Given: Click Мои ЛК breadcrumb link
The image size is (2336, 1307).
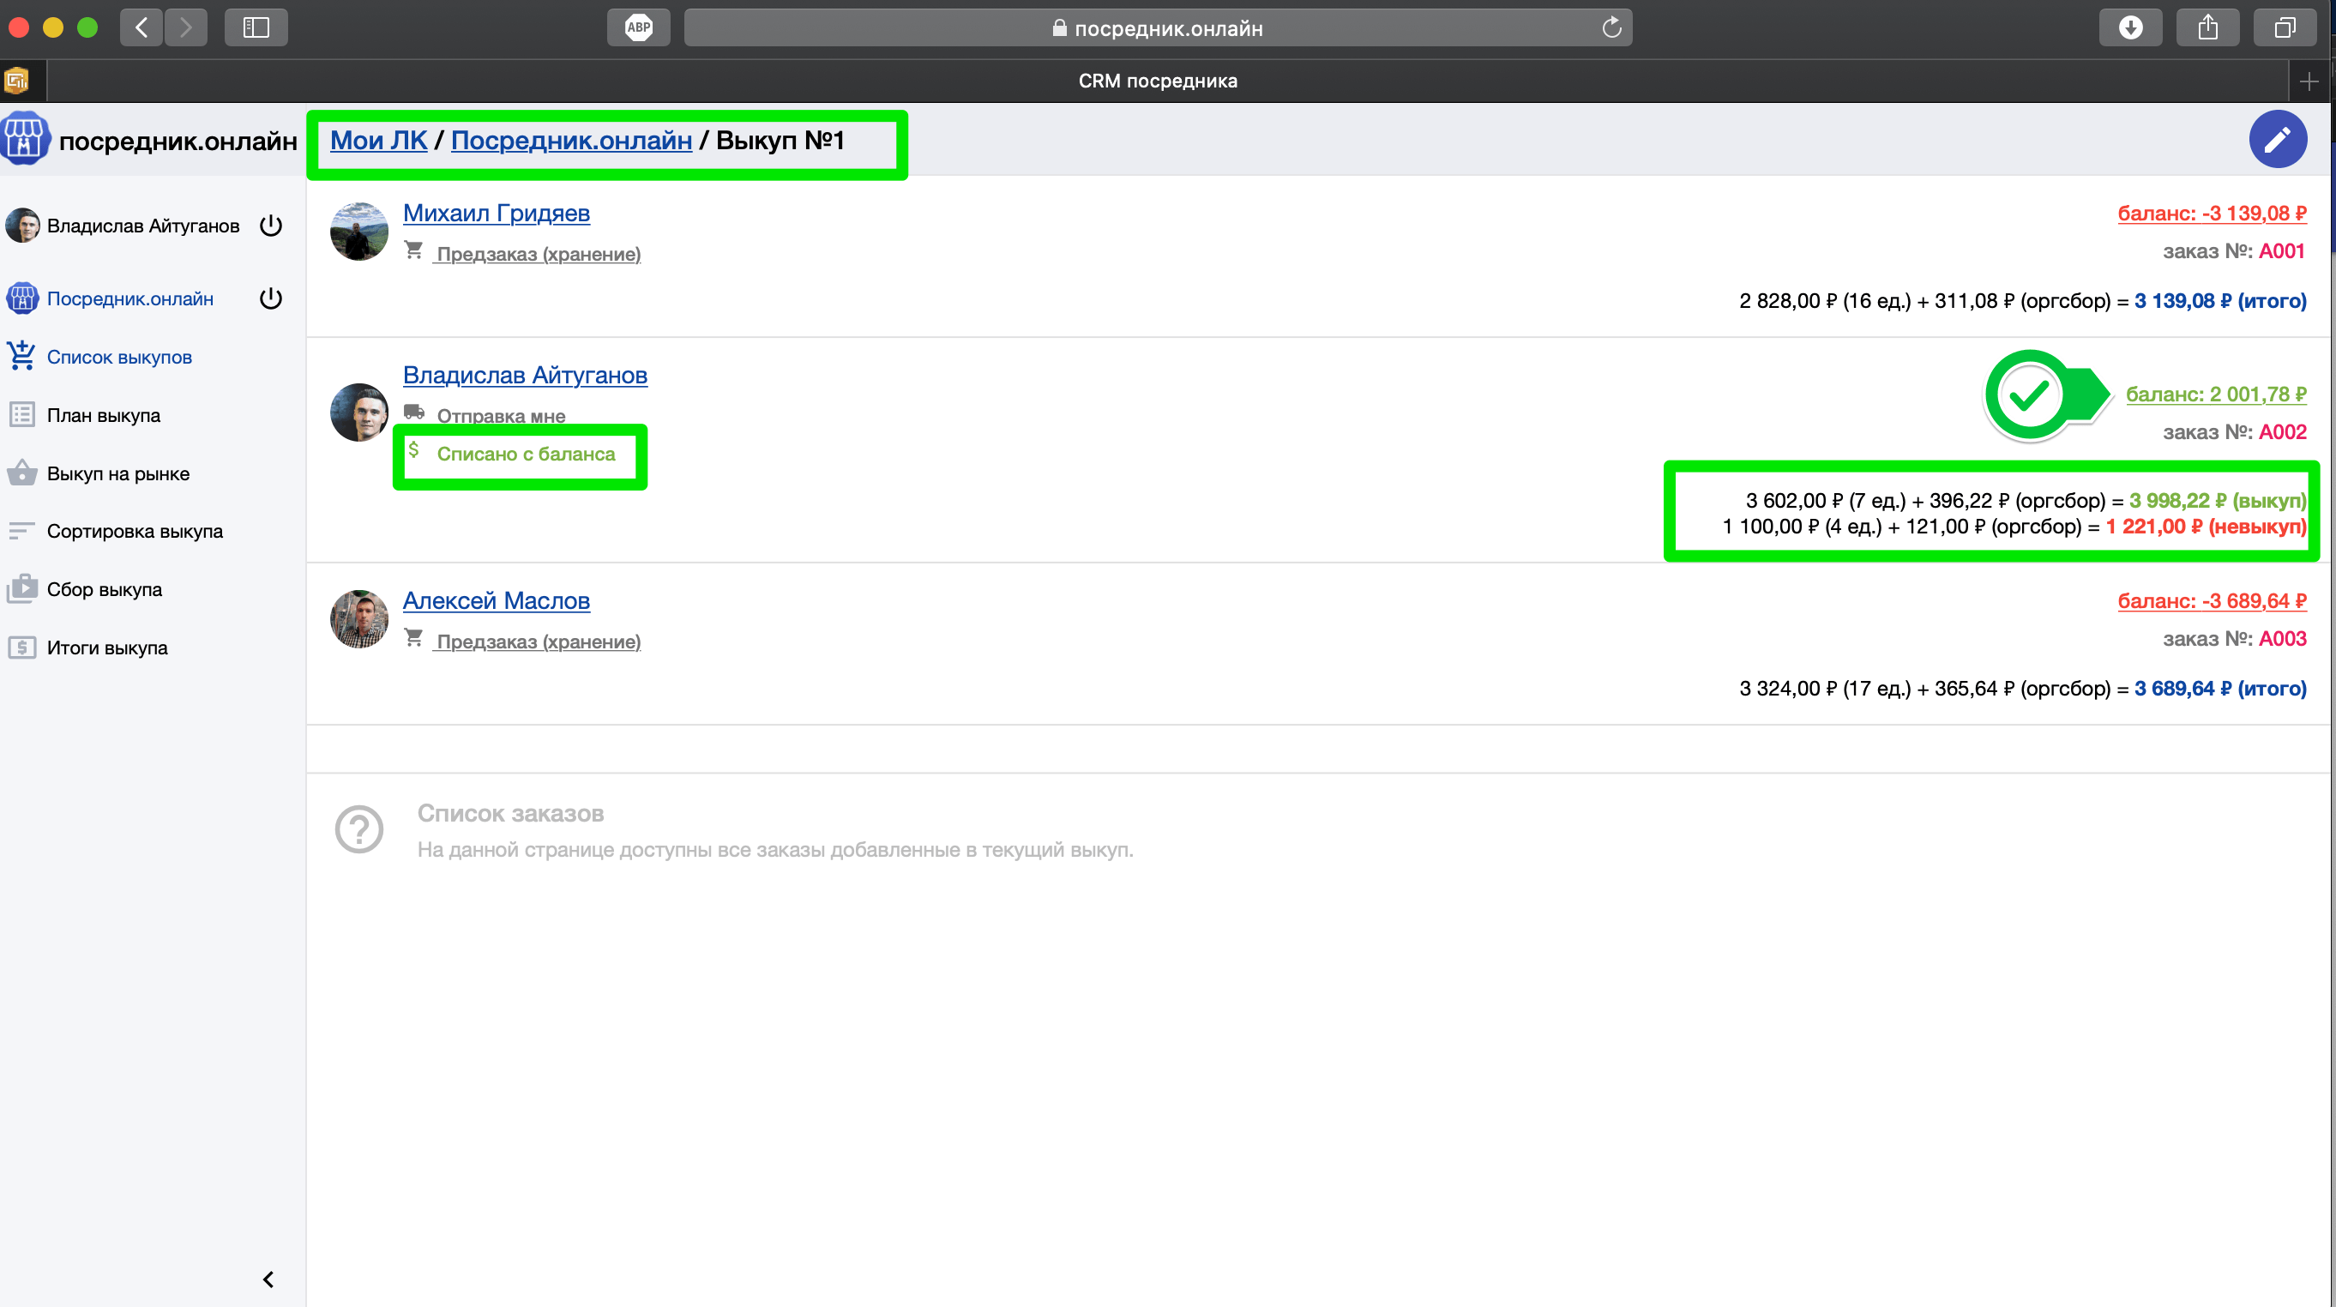Looking at the screenshot, I should pos(378,141).
